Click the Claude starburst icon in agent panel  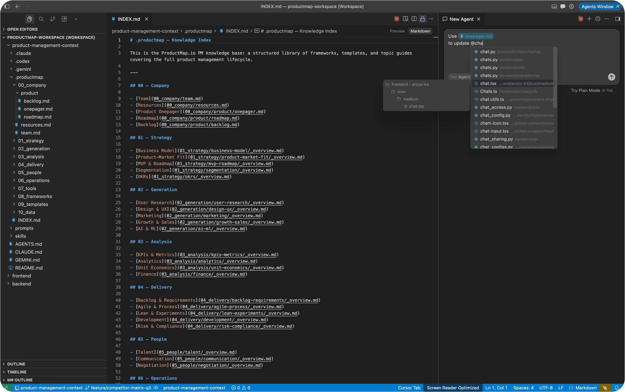(x=581, y=19)
